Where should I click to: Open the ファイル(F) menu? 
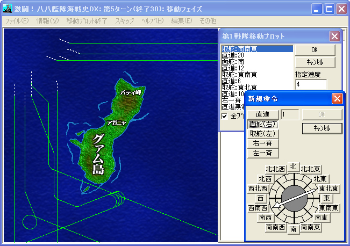pos(17,21)
